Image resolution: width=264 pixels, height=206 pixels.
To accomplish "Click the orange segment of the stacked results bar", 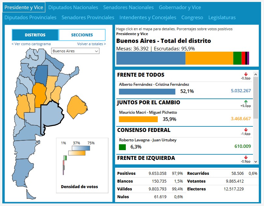I will [209, 58].
